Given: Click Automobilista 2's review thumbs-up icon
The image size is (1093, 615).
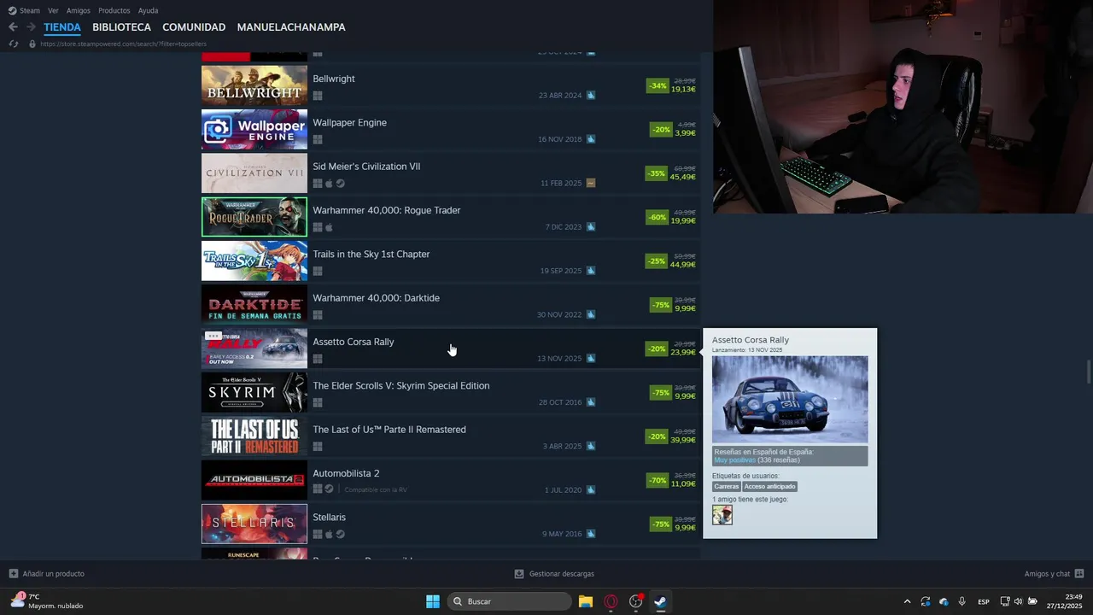Looking at the screenshot, I should pos(591,490).
